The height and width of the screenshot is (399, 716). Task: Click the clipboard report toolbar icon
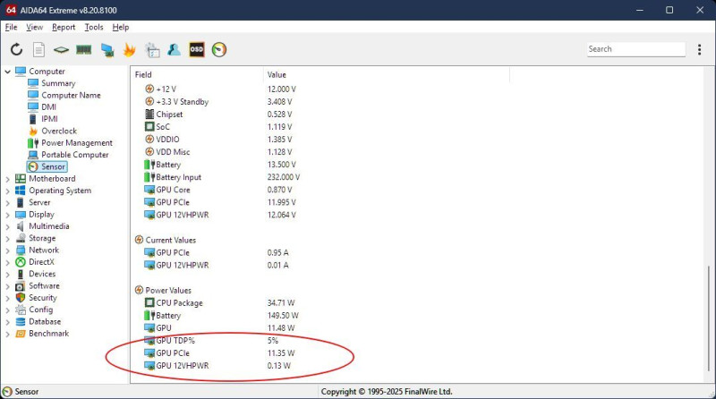coord(152,50)
